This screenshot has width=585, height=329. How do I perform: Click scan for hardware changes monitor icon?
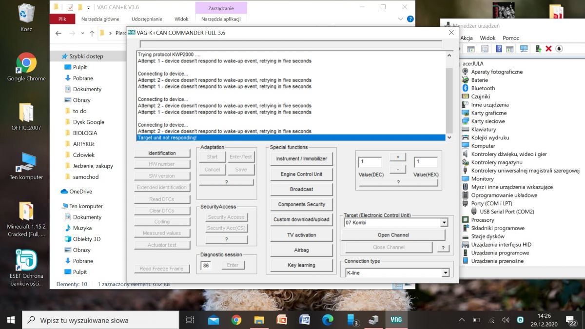tap(524, 49)
